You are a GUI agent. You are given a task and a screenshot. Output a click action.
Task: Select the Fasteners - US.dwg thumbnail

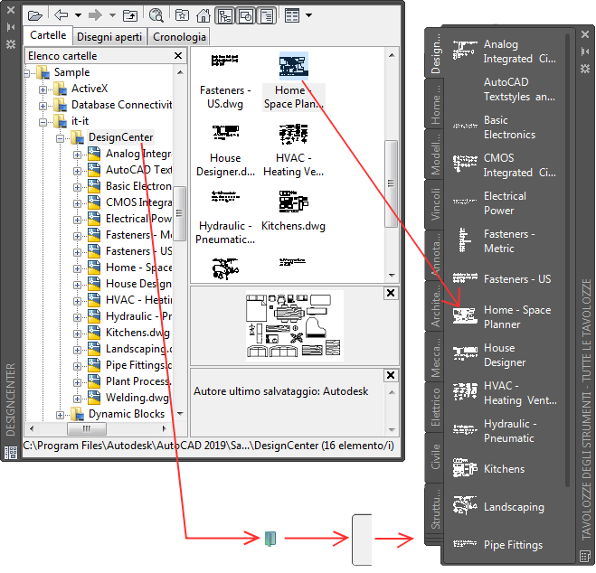225,81
